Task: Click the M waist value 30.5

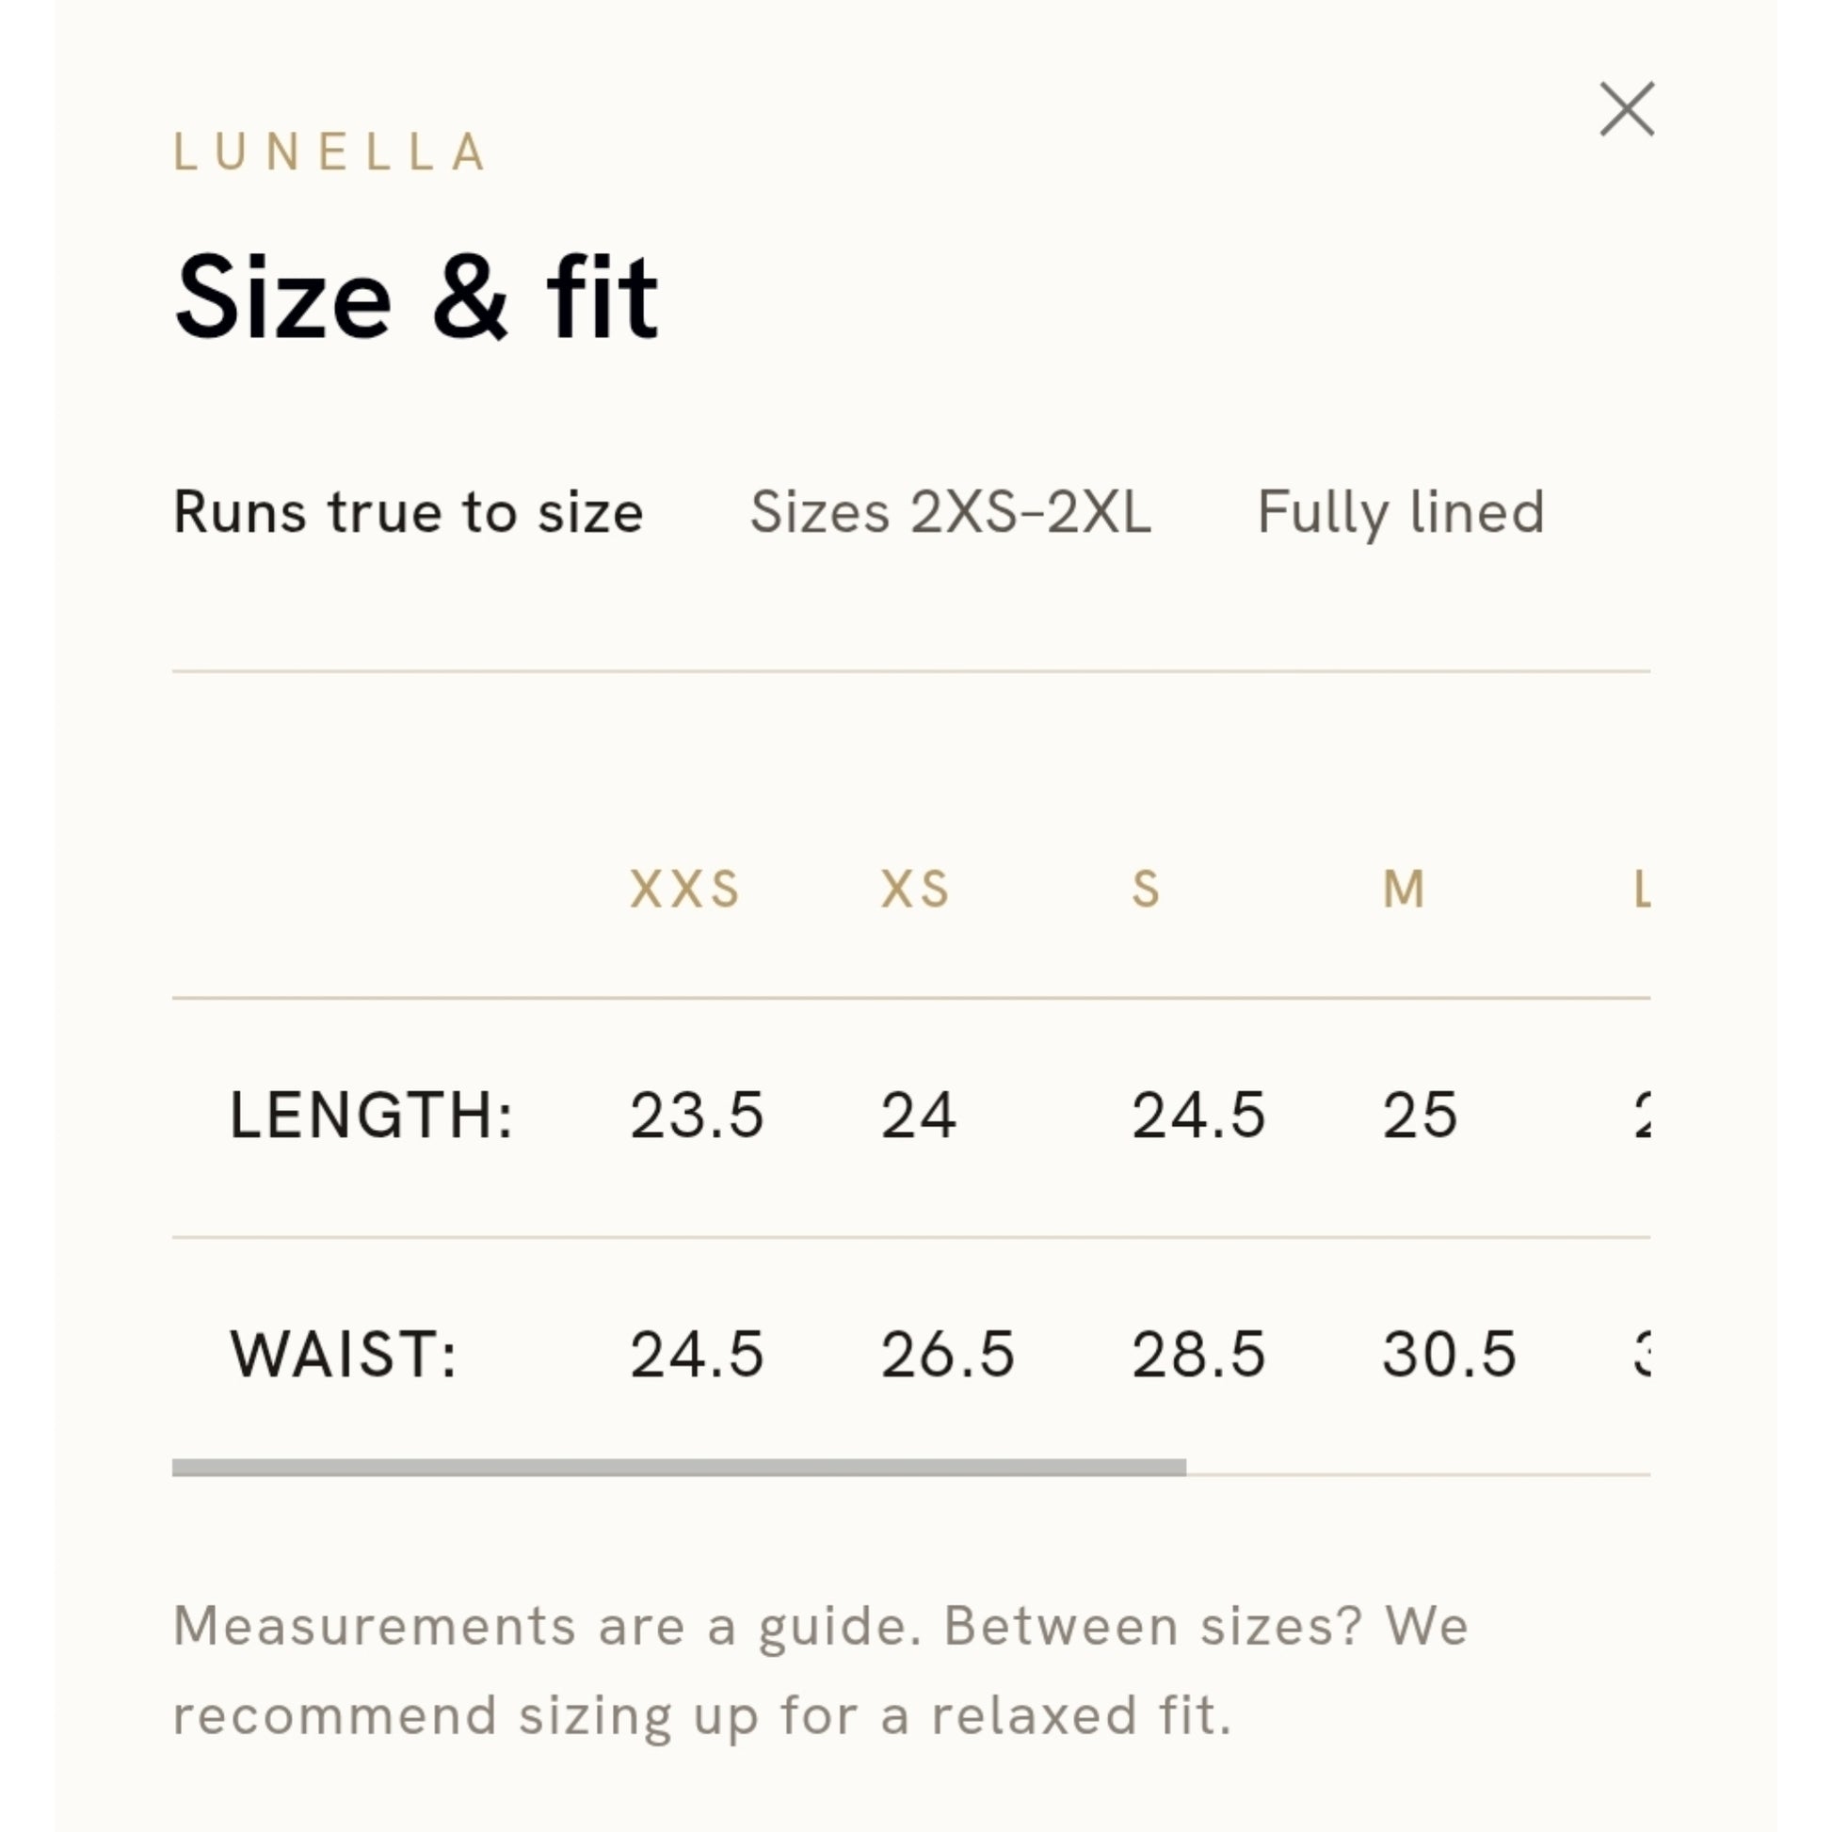Action: [1449, 1354]
